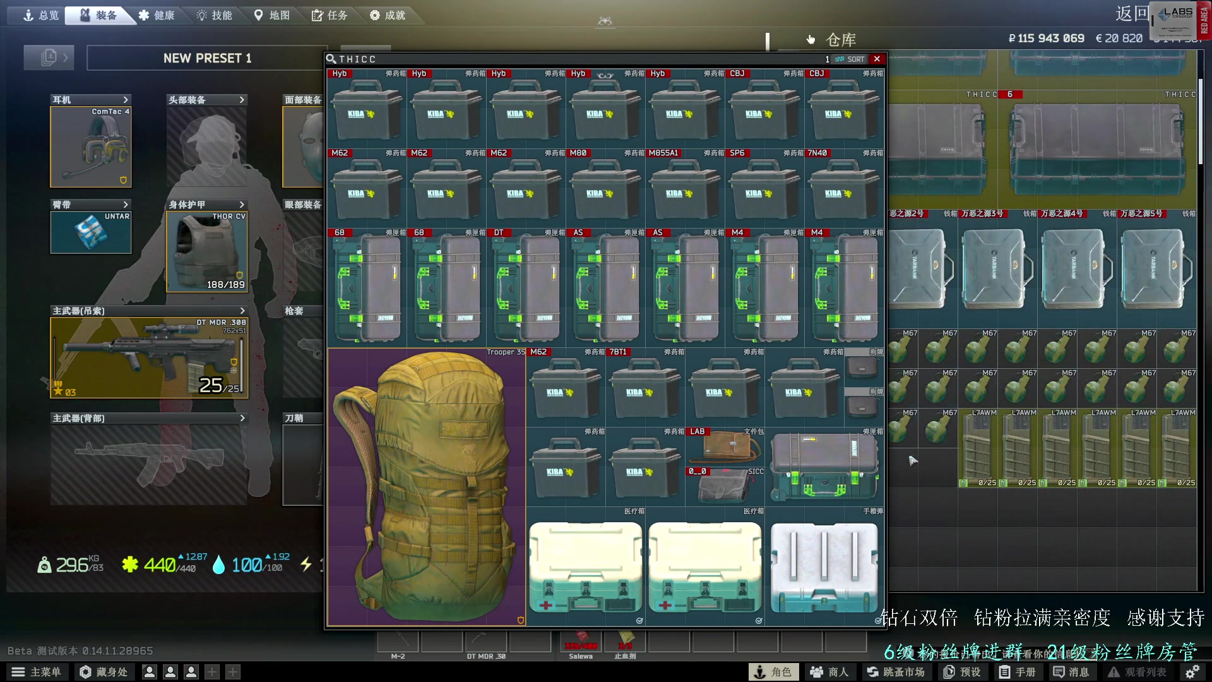
Task: Open the 预设 presets screen
Action: click(x=962, y=672)
